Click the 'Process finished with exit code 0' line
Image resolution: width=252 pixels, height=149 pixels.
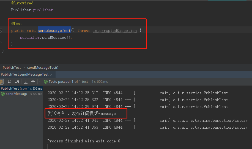(x=84, y=141)
